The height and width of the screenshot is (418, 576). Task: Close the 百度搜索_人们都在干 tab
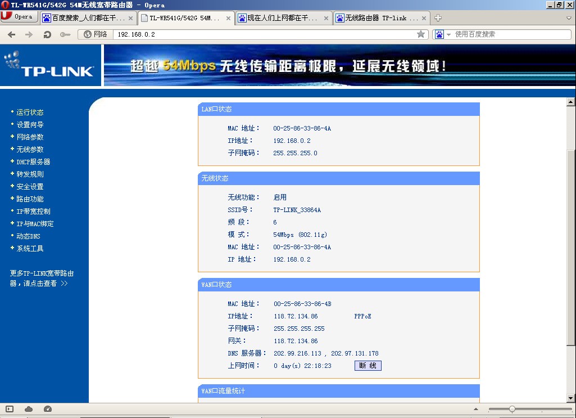[x=130, y=18]
